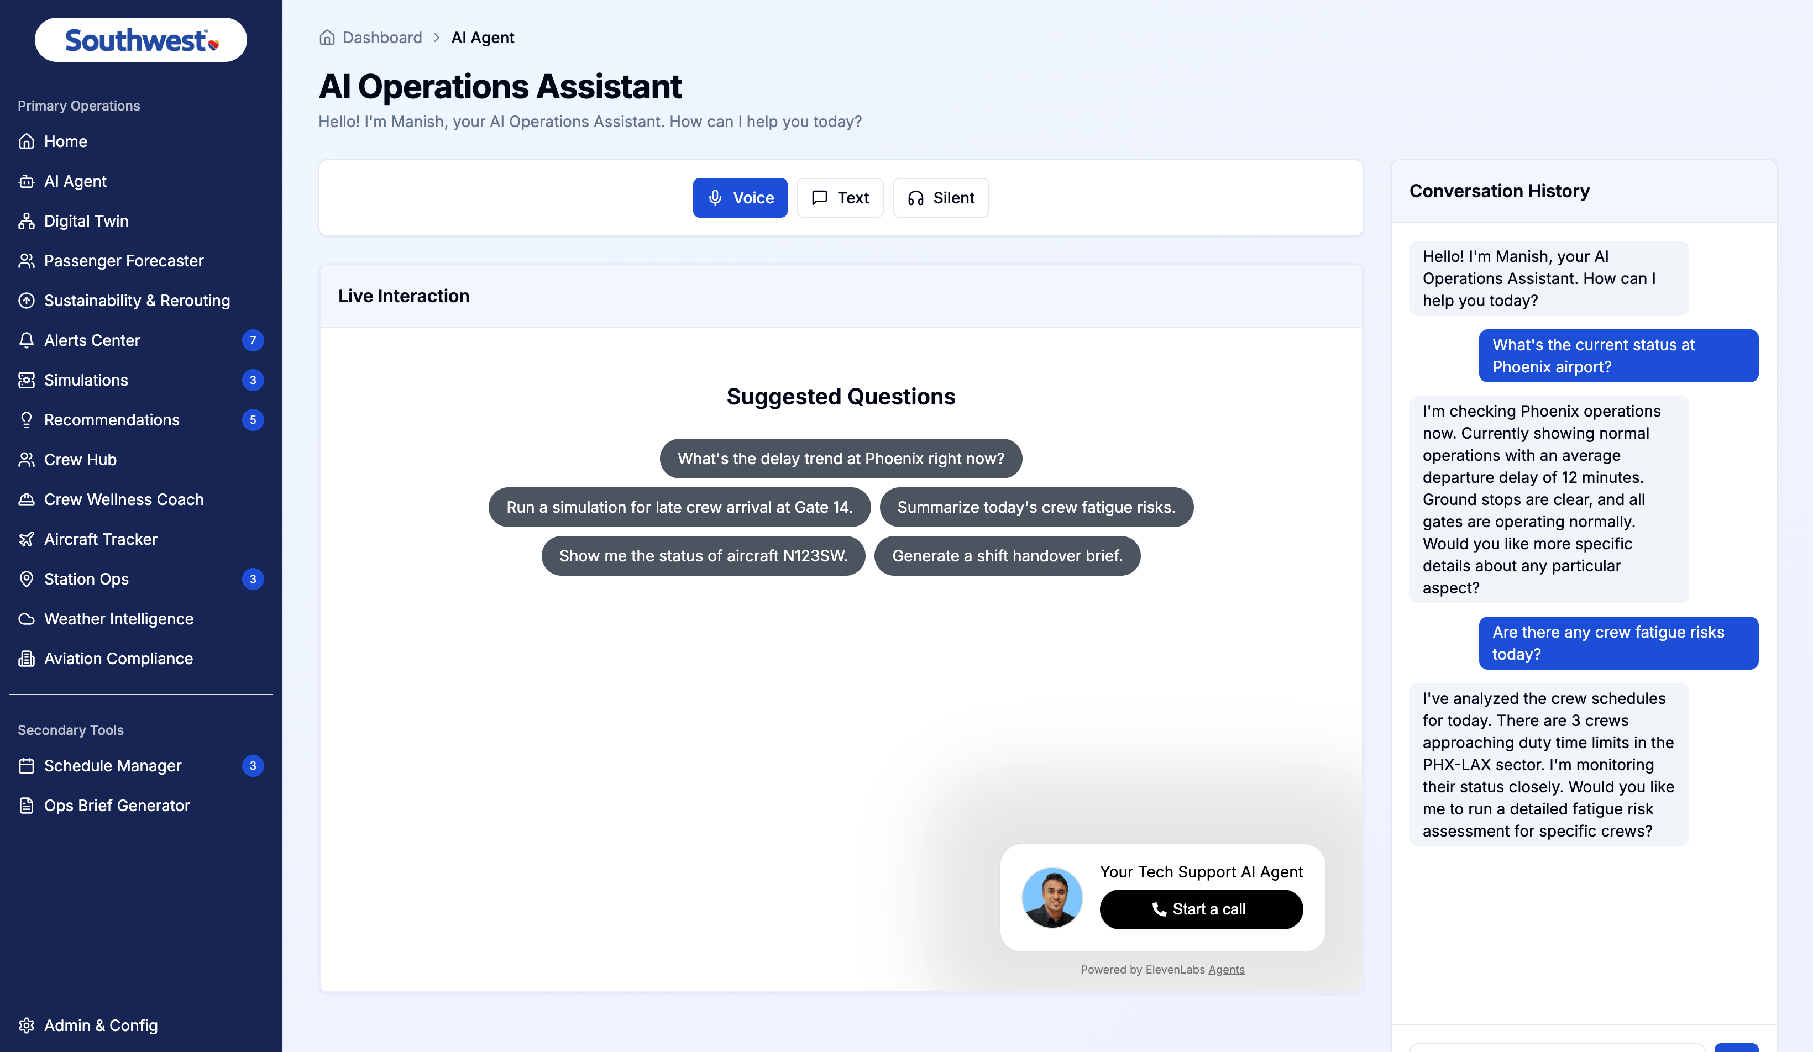Click the breadcrumb home icon
Screen dimensions: 1813x1052
[x=327, y=38]
